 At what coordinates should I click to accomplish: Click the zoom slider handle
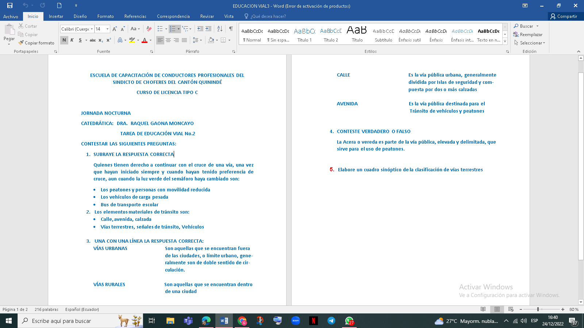pyautogui.click(x=538, y=309)
